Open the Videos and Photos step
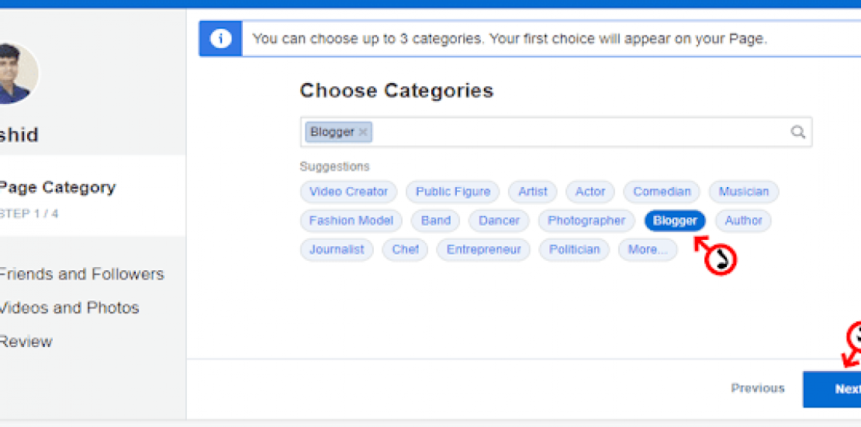Image resolution: width=861 pixels, height=427 pixels. (68, 307)
